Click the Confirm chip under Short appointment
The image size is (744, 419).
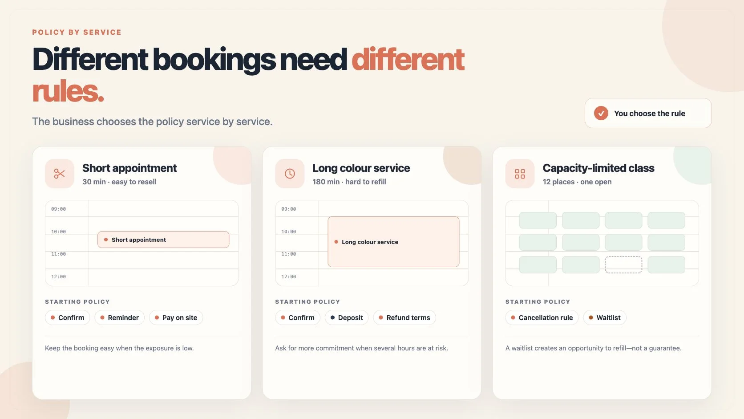68,317
